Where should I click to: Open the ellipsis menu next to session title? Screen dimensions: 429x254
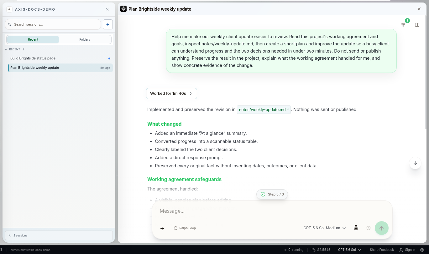pyautogui.click(x=197, y=9)
